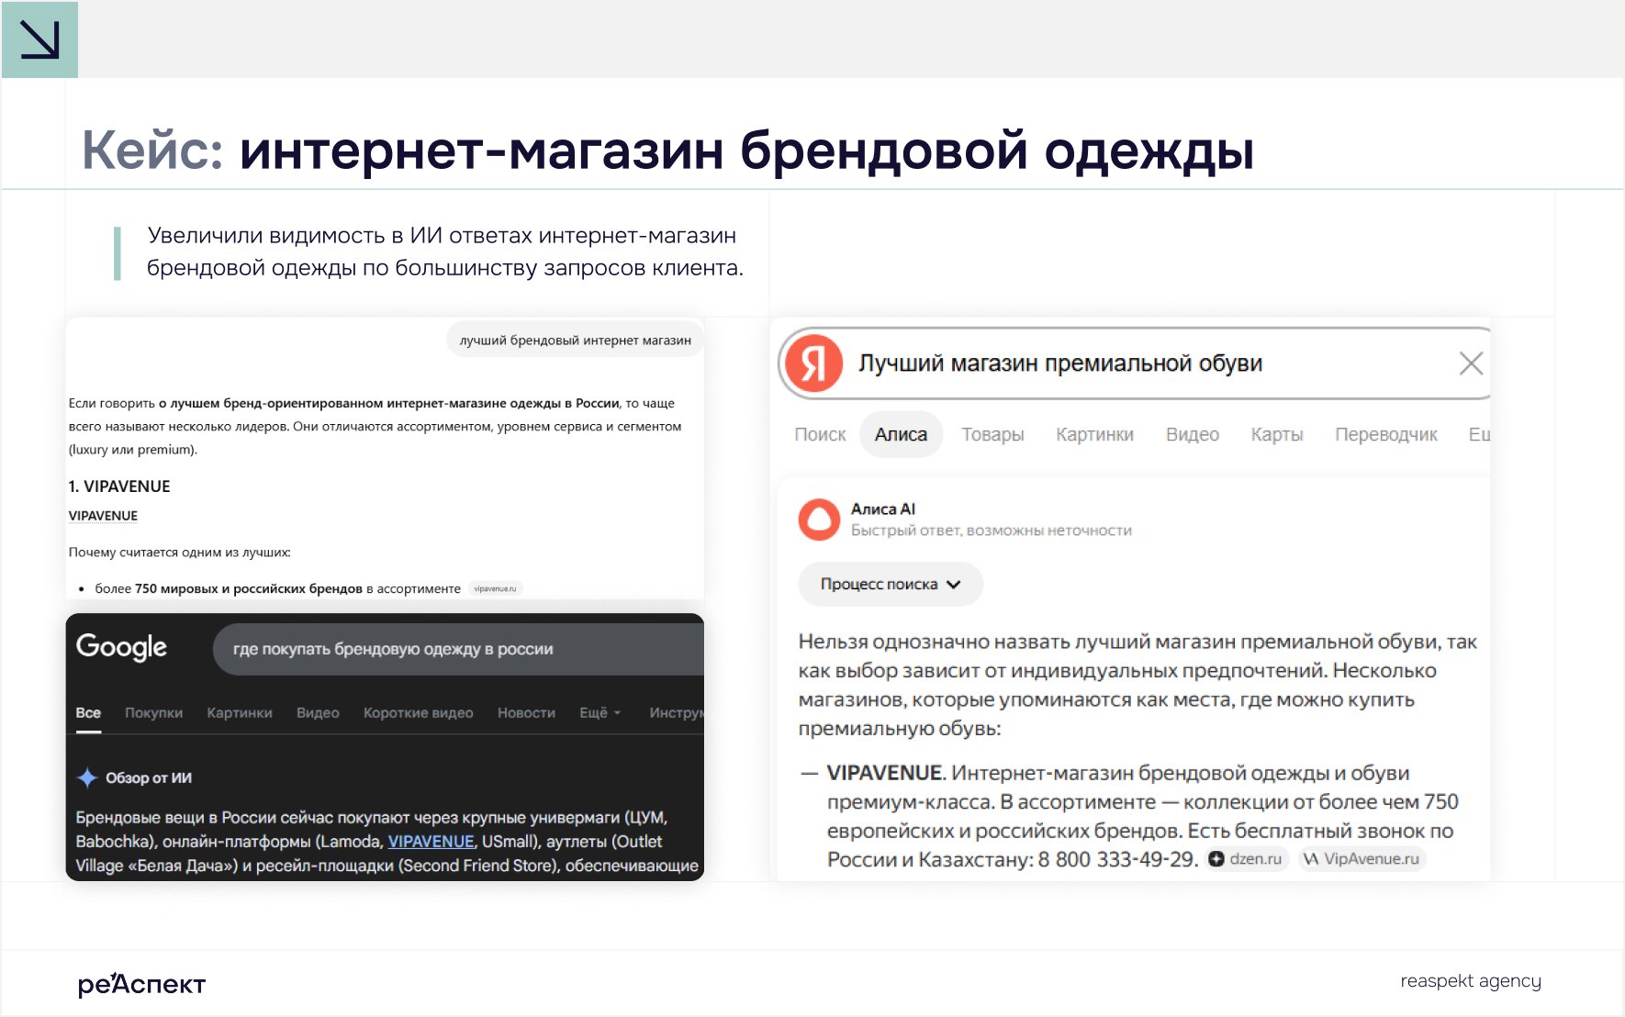Viewport: 1625px width, 1017px height.
Task: Click the Google search field with the query
Action: pos(458,649)
